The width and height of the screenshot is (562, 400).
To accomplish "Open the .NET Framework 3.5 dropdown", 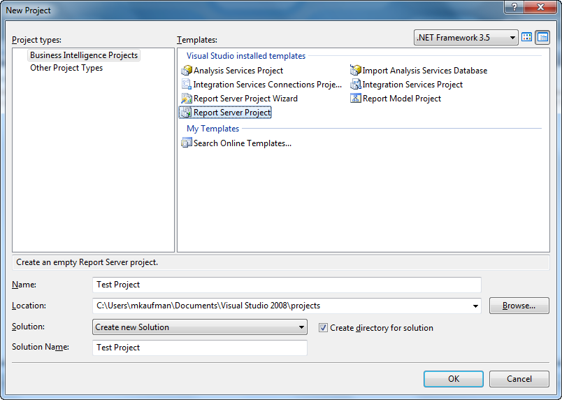I will click(466, 38).
